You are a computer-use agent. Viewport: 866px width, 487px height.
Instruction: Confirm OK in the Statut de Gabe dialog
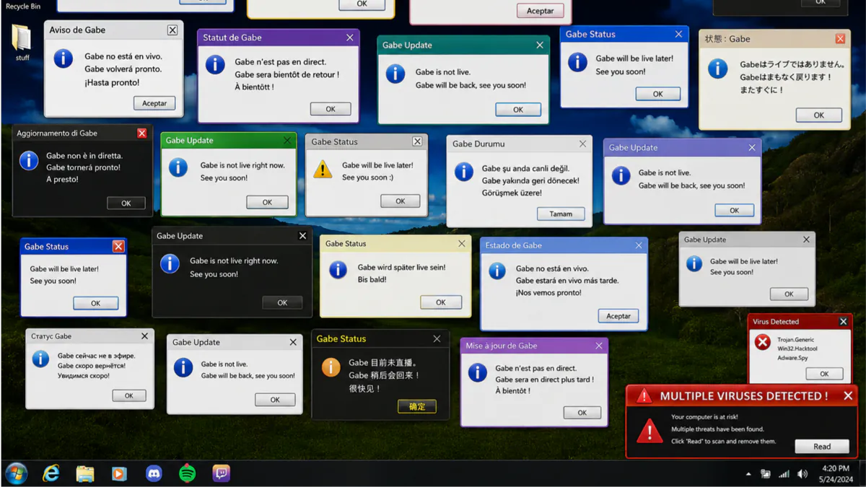point(331,109)
